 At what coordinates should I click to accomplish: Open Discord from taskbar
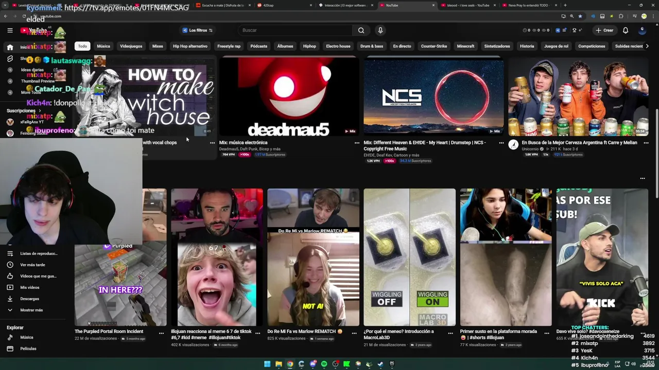[x=313, y=364]
